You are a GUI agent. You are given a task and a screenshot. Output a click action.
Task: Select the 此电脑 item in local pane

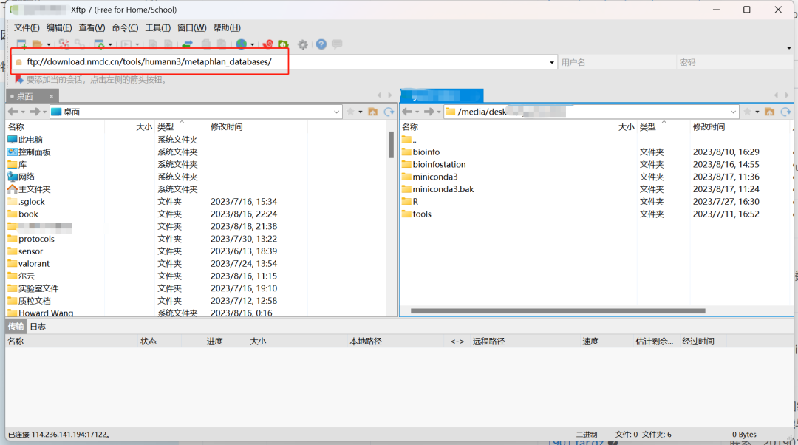tap(25, 140)
